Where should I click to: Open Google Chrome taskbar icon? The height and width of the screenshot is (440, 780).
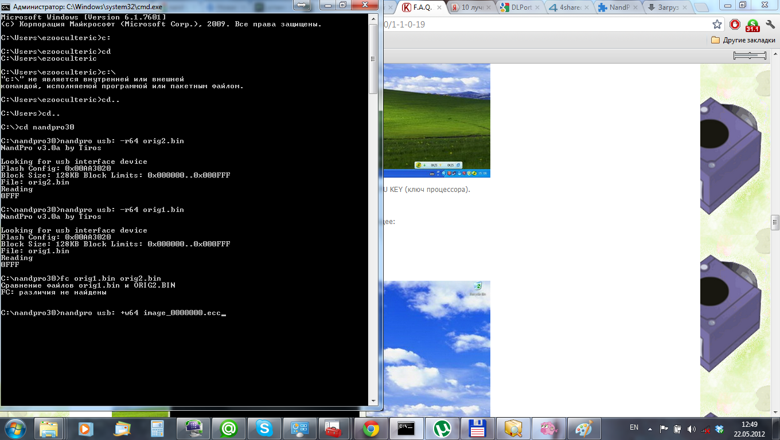(x=370, y=428)
